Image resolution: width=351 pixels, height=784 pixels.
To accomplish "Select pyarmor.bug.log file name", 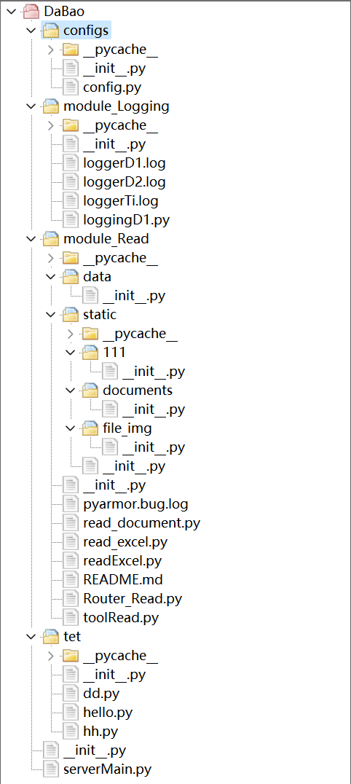I will click(x=136, y=504).
